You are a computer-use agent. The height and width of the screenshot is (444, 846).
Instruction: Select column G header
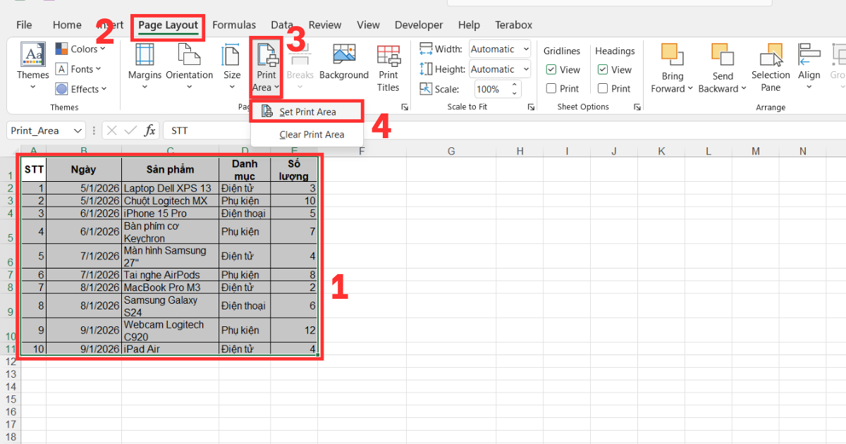point(450,151)
